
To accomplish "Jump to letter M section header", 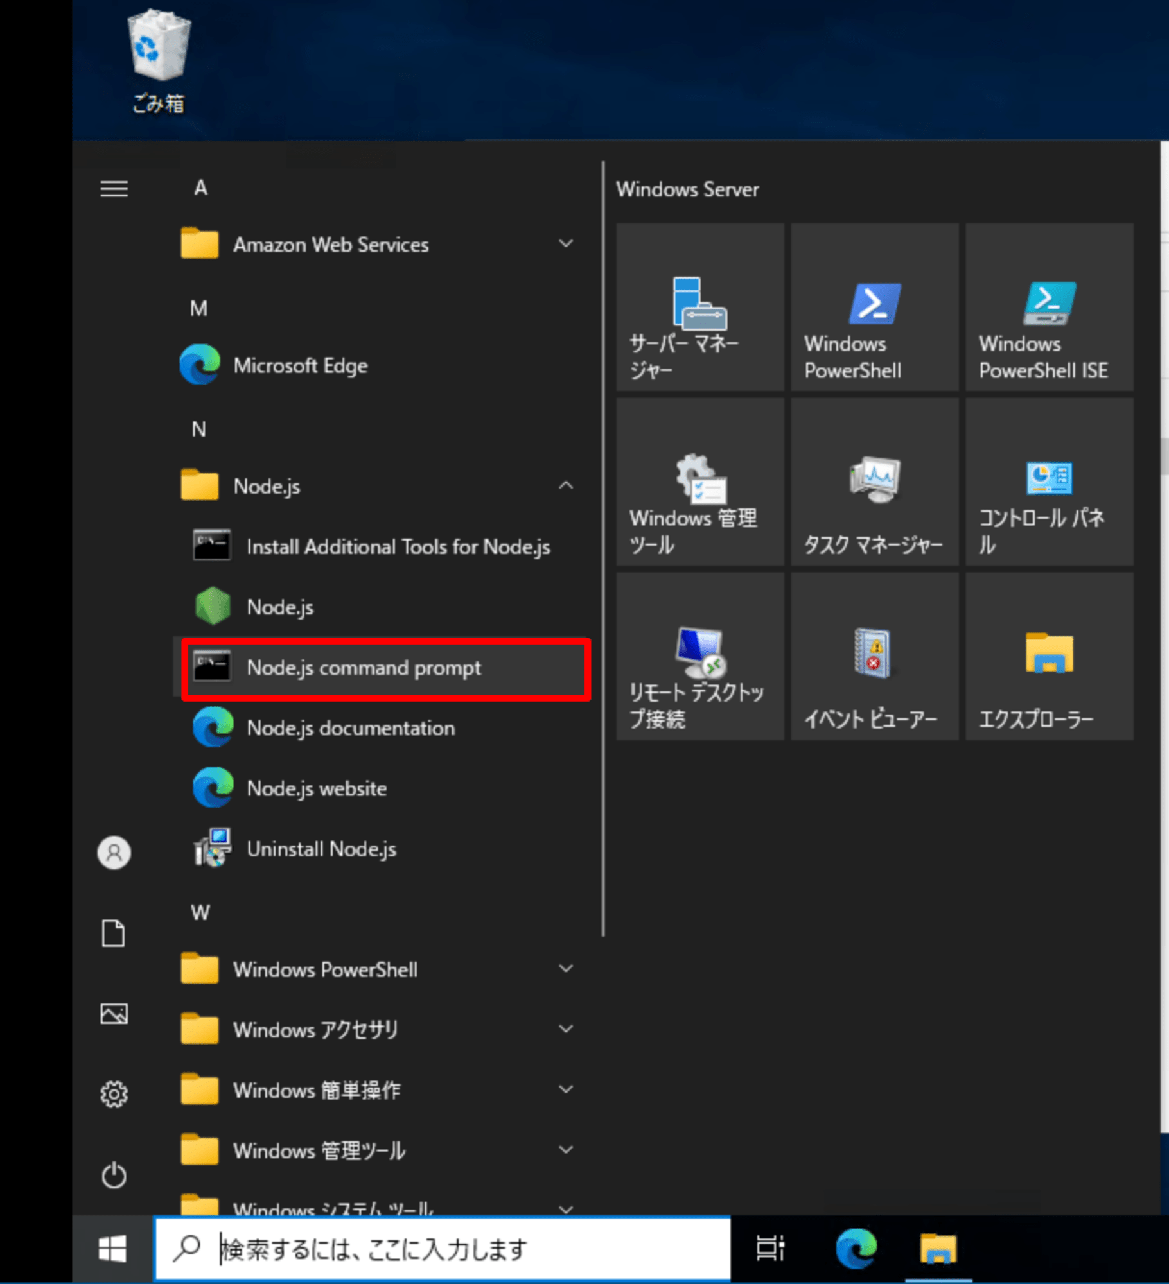I will (x=199, y=309).
